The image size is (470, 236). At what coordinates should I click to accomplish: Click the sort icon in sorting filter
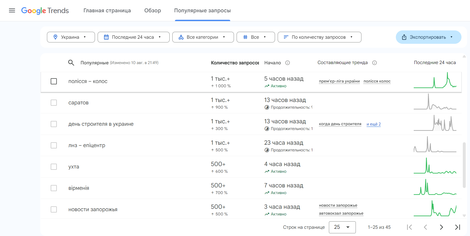coord(286,37)
